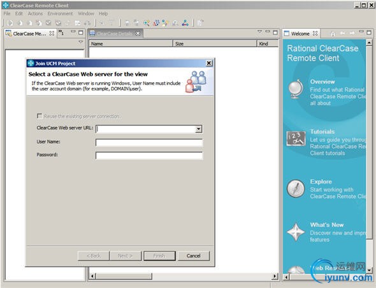Open the File menu
Viewport: 376px width, 288px height.
(7, 13)
